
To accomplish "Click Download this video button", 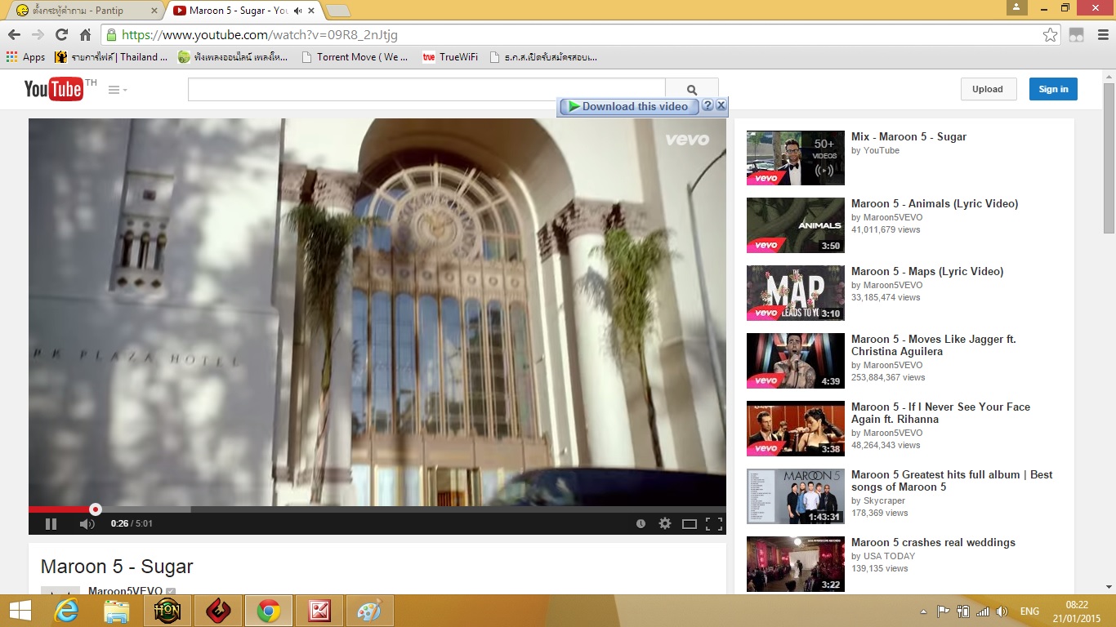I will click(x=629, y=106).
